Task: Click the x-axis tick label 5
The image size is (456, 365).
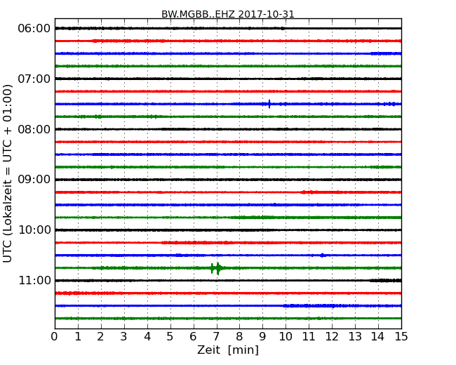Action: click(x=170, y=337)
